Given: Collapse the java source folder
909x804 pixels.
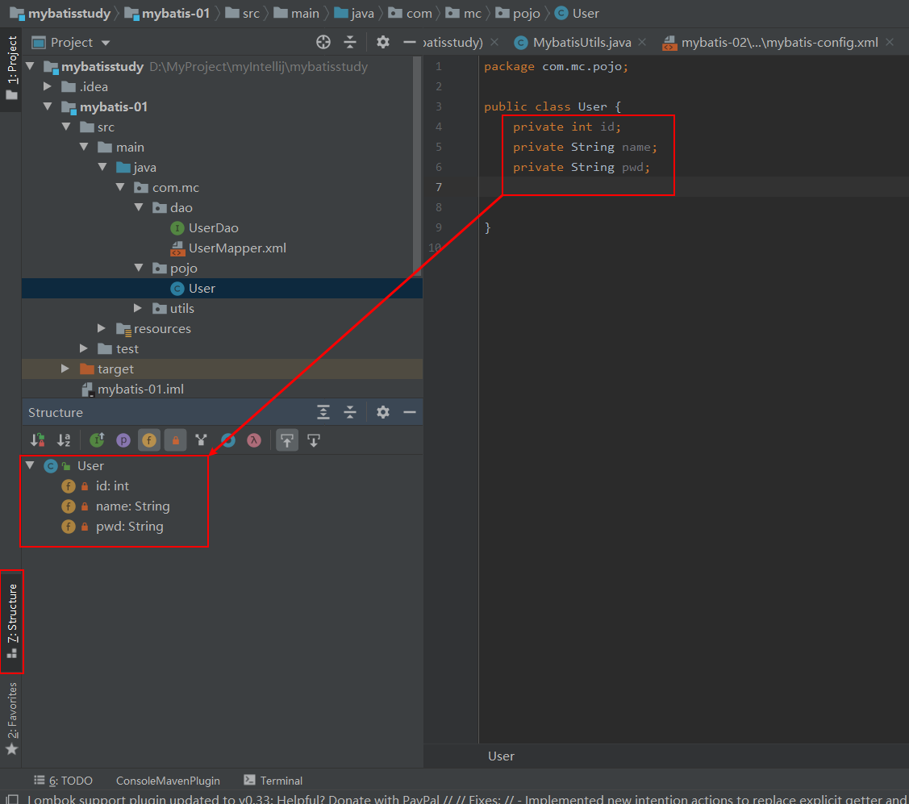Looking at the screenshot, I should coord(102,167).
